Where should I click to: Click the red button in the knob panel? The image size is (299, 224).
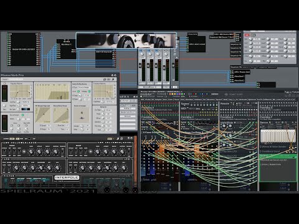tap(247, 35)
